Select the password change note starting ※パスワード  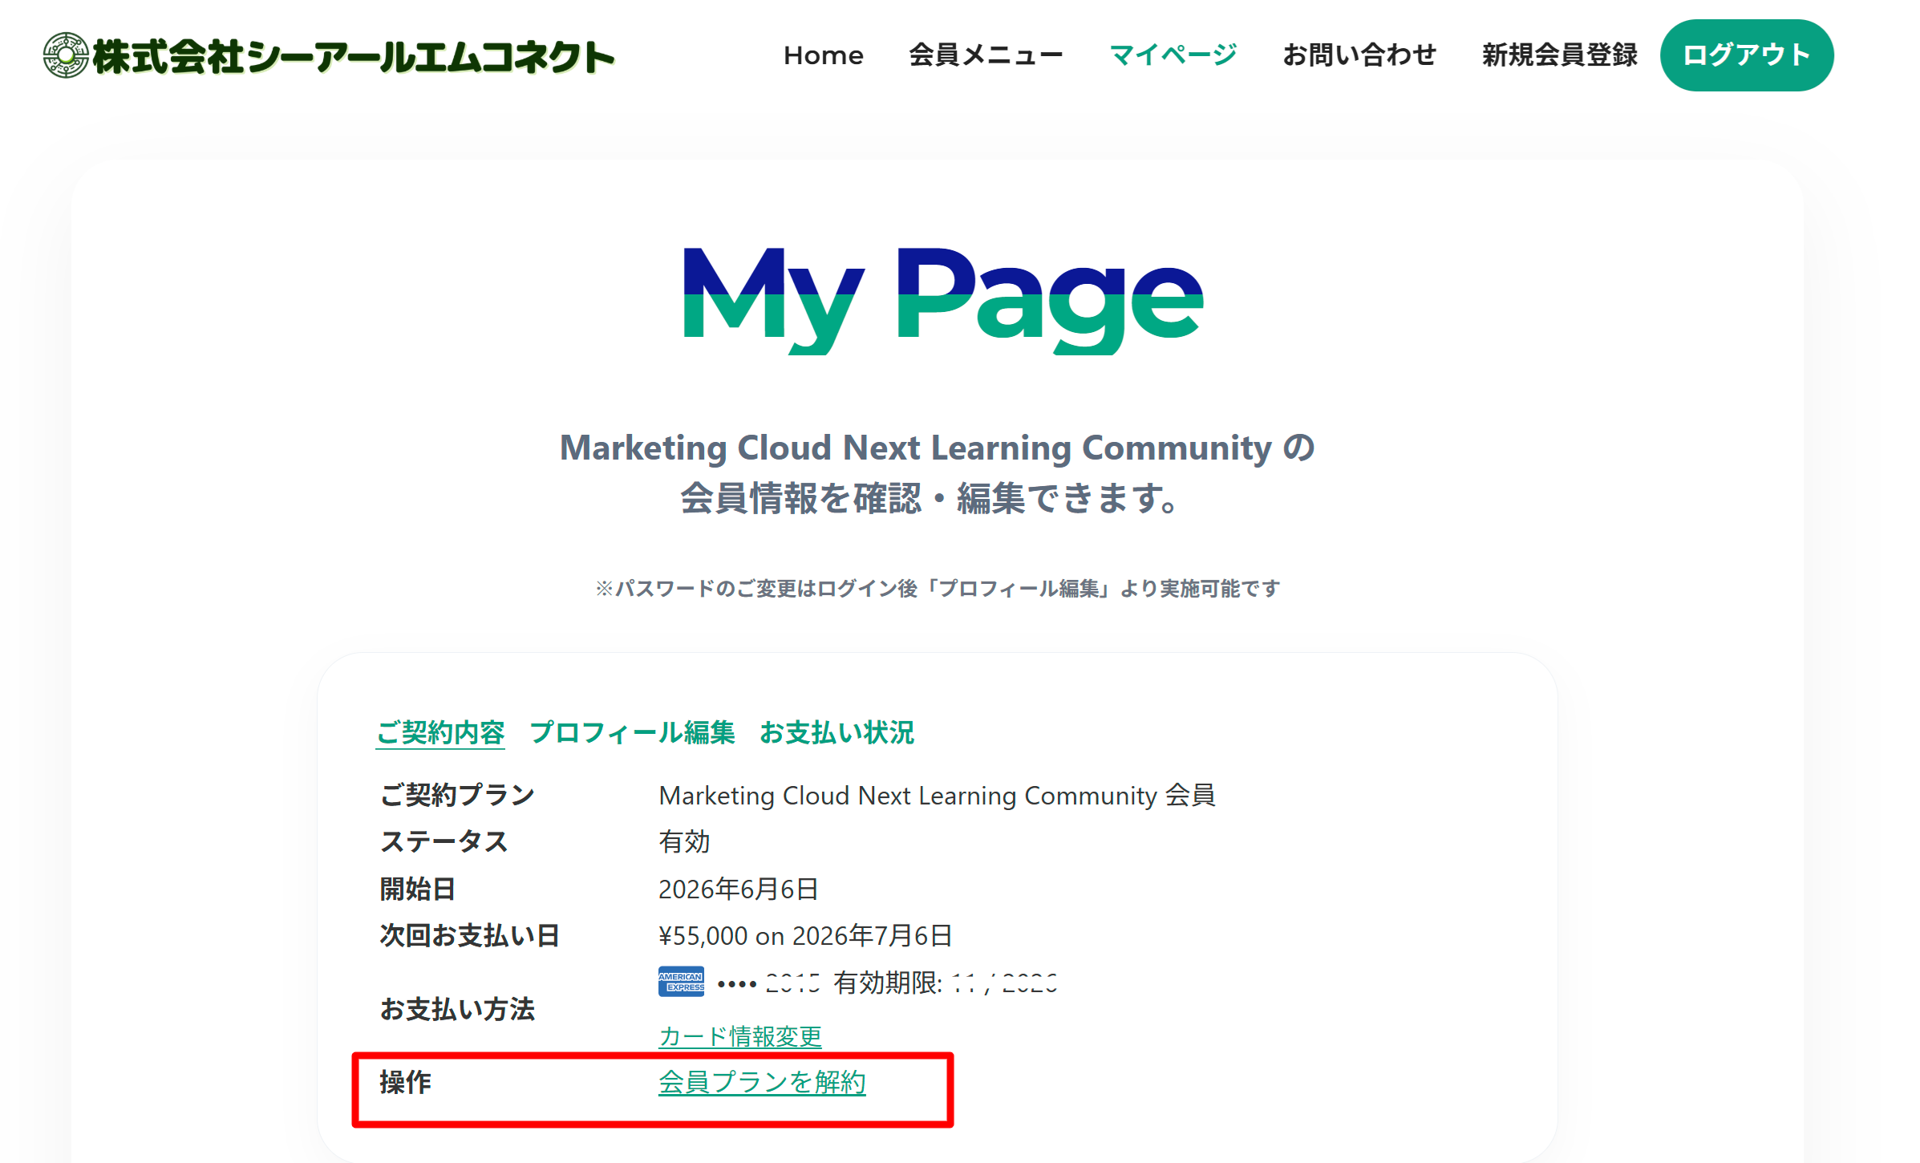coord(938,589)
